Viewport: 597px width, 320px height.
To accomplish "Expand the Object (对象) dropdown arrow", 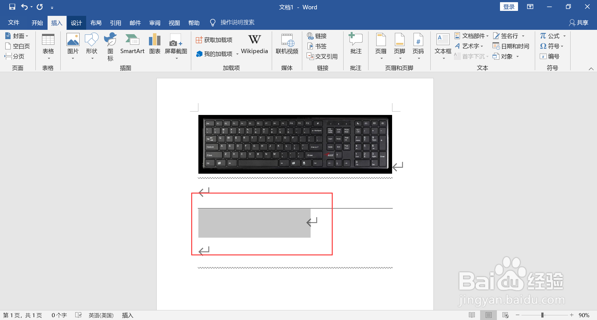I will 518,57.
